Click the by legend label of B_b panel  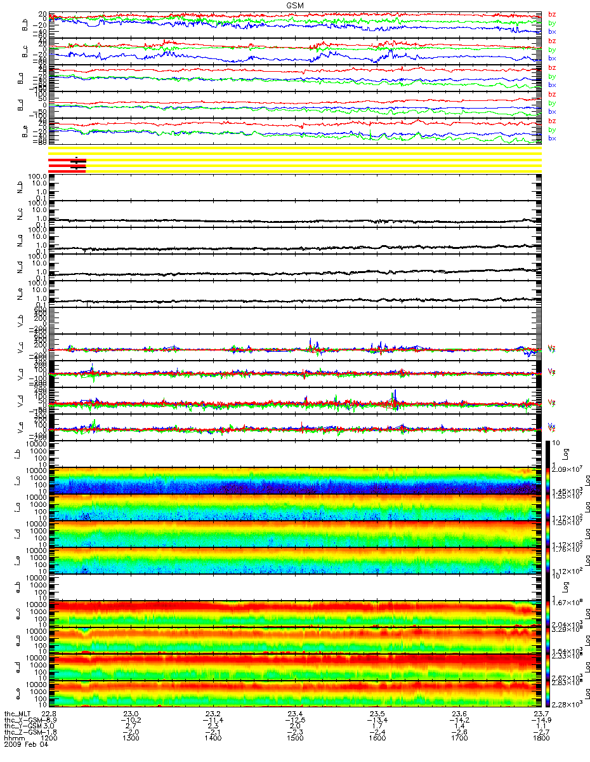pyautogui.click(x=552, y=23)
